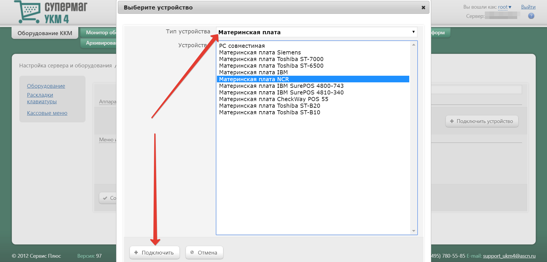
Task: Switch to Оборудование ККМ tab
Action: coord(45,33)
